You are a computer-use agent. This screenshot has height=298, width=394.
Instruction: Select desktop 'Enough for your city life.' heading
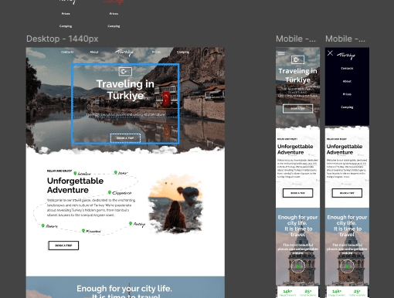coord(124,289)
